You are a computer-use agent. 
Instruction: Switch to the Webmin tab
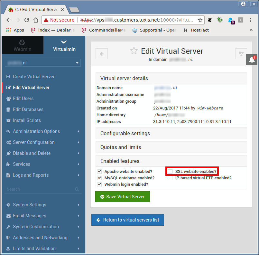(x=22, y=45)
